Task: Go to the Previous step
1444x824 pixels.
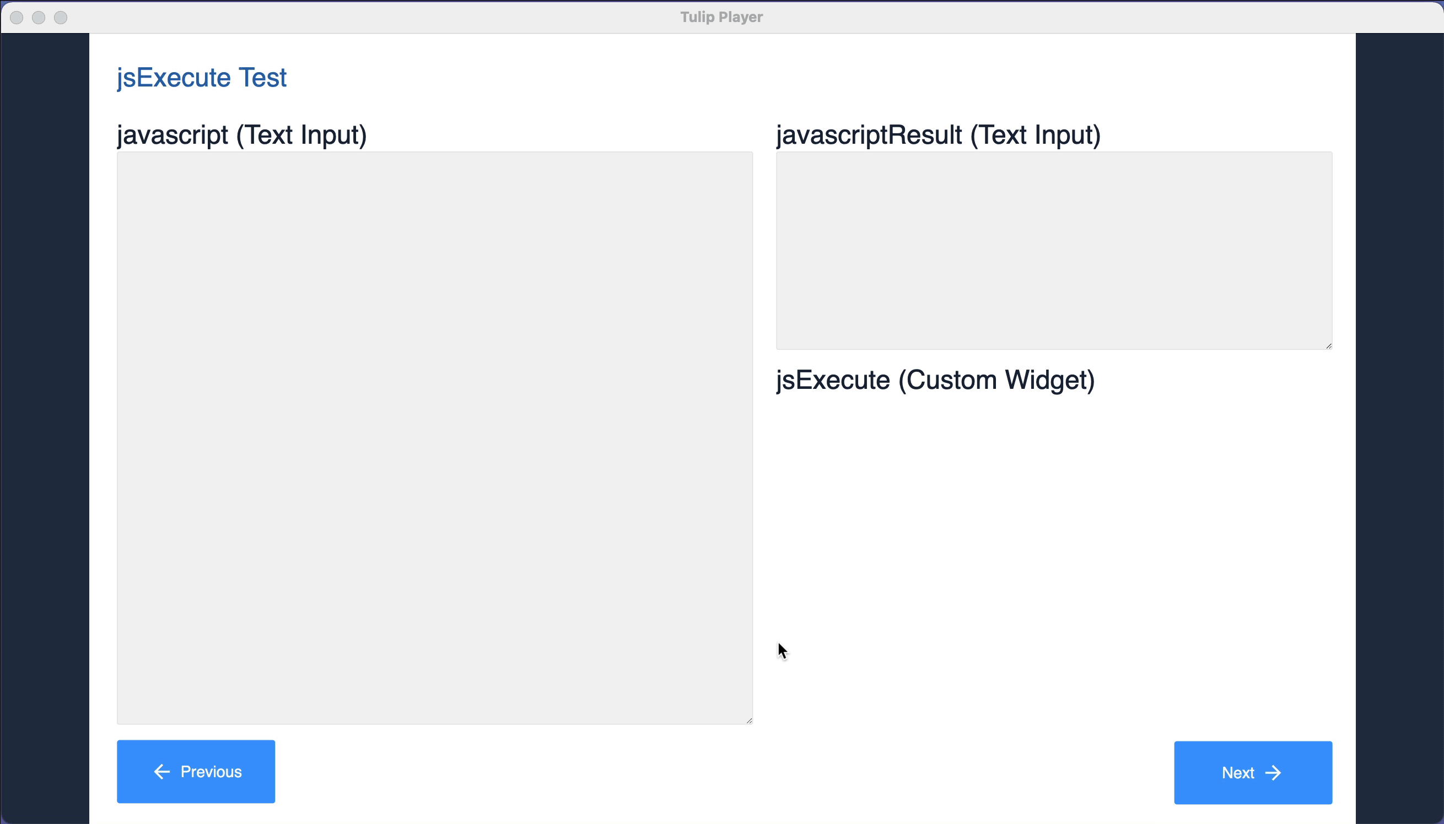Action: [x=196, y=771]
